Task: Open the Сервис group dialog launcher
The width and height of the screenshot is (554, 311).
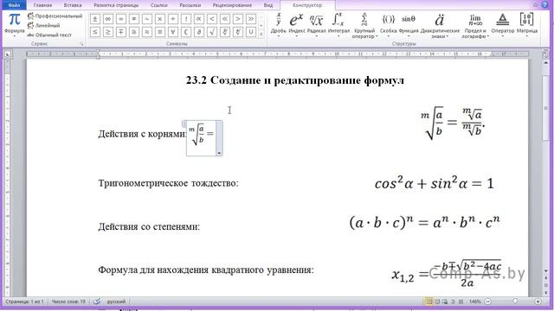Action: [81, 44]
